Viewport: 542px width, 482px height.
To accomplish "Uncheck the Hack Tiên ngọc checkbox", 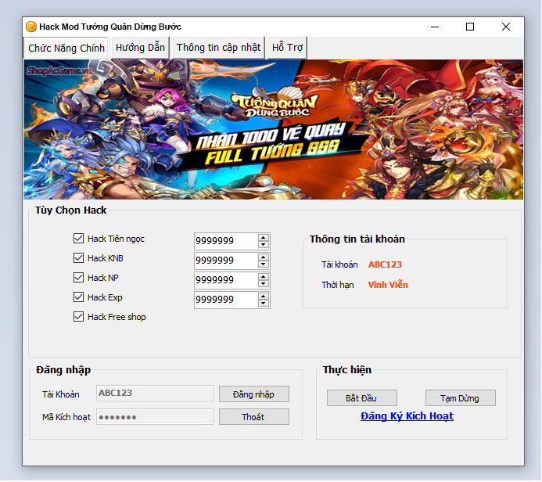I will point(78,239).
